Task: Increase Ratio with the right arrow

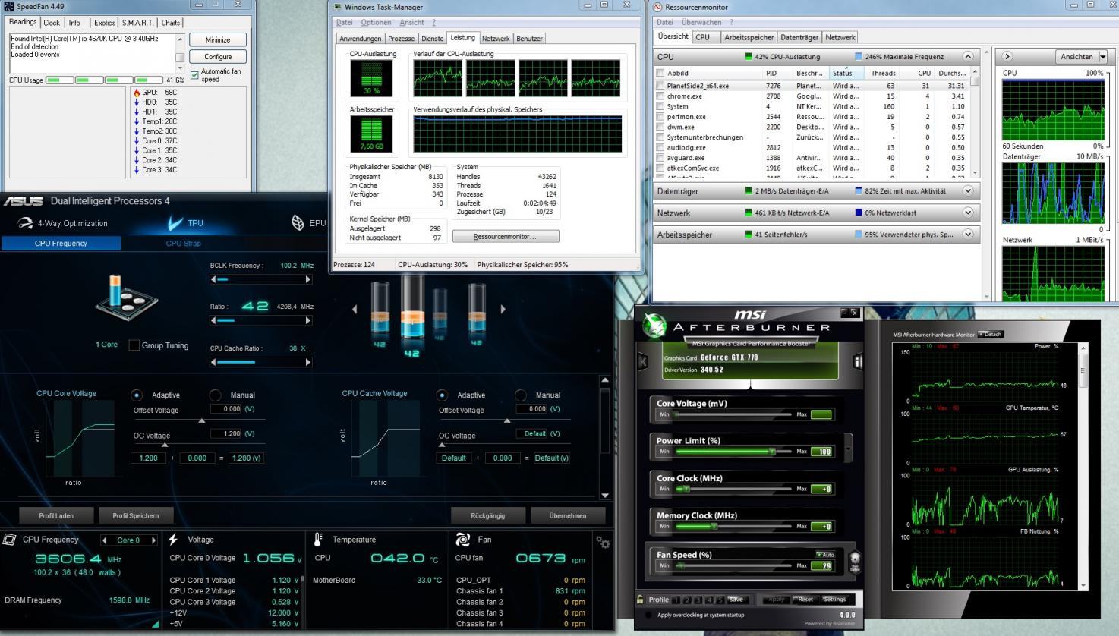Action: click(307, 320)
